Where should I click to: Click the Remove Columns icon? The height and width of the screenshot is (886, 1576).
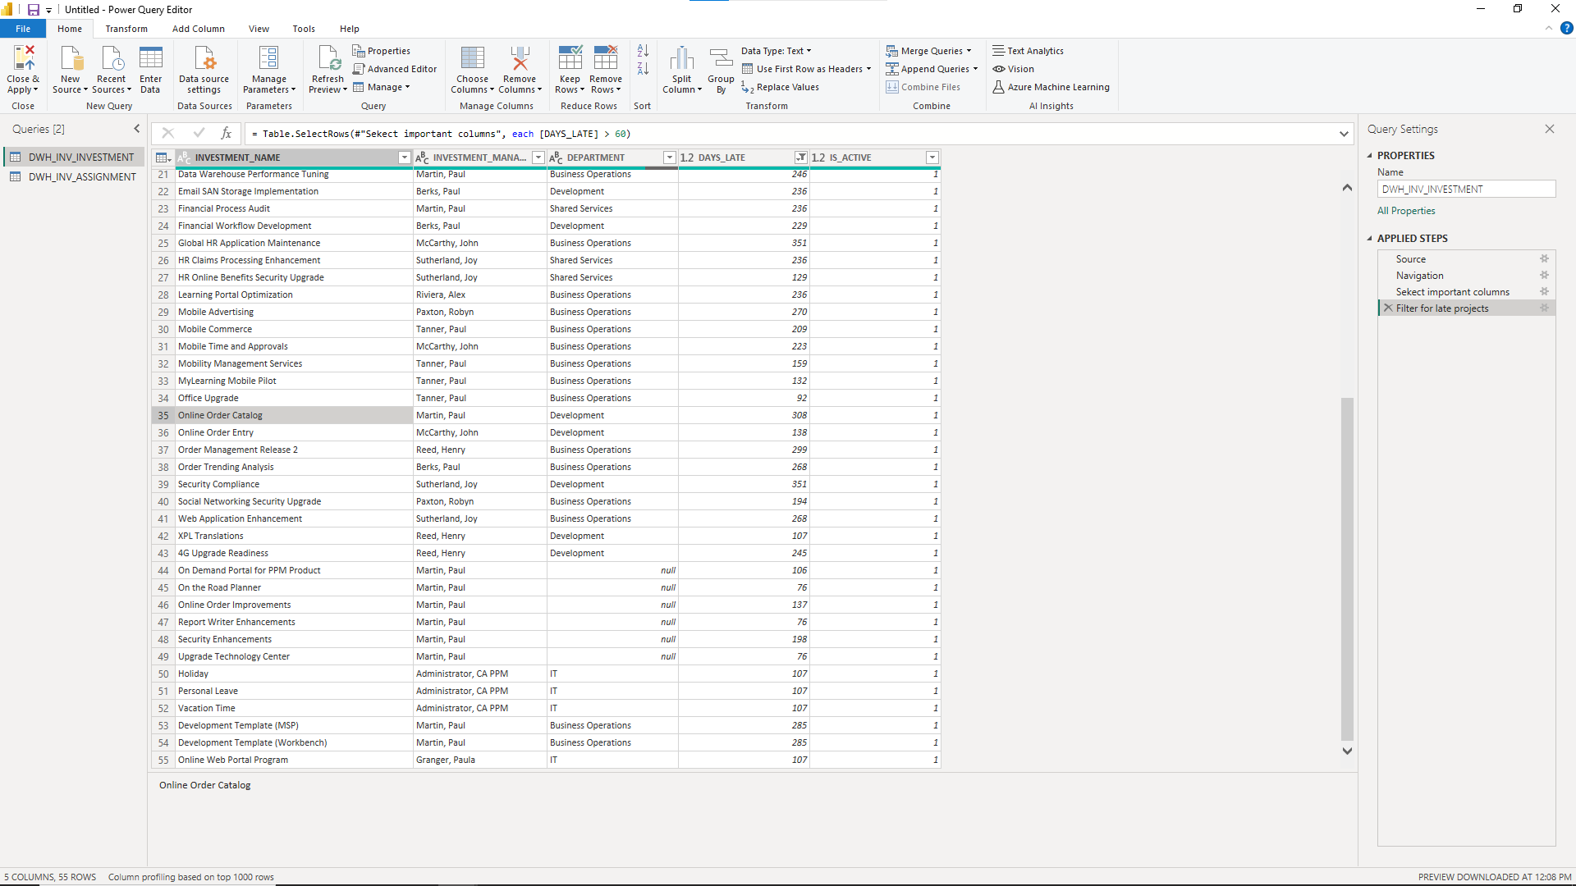tap(520, 57)
